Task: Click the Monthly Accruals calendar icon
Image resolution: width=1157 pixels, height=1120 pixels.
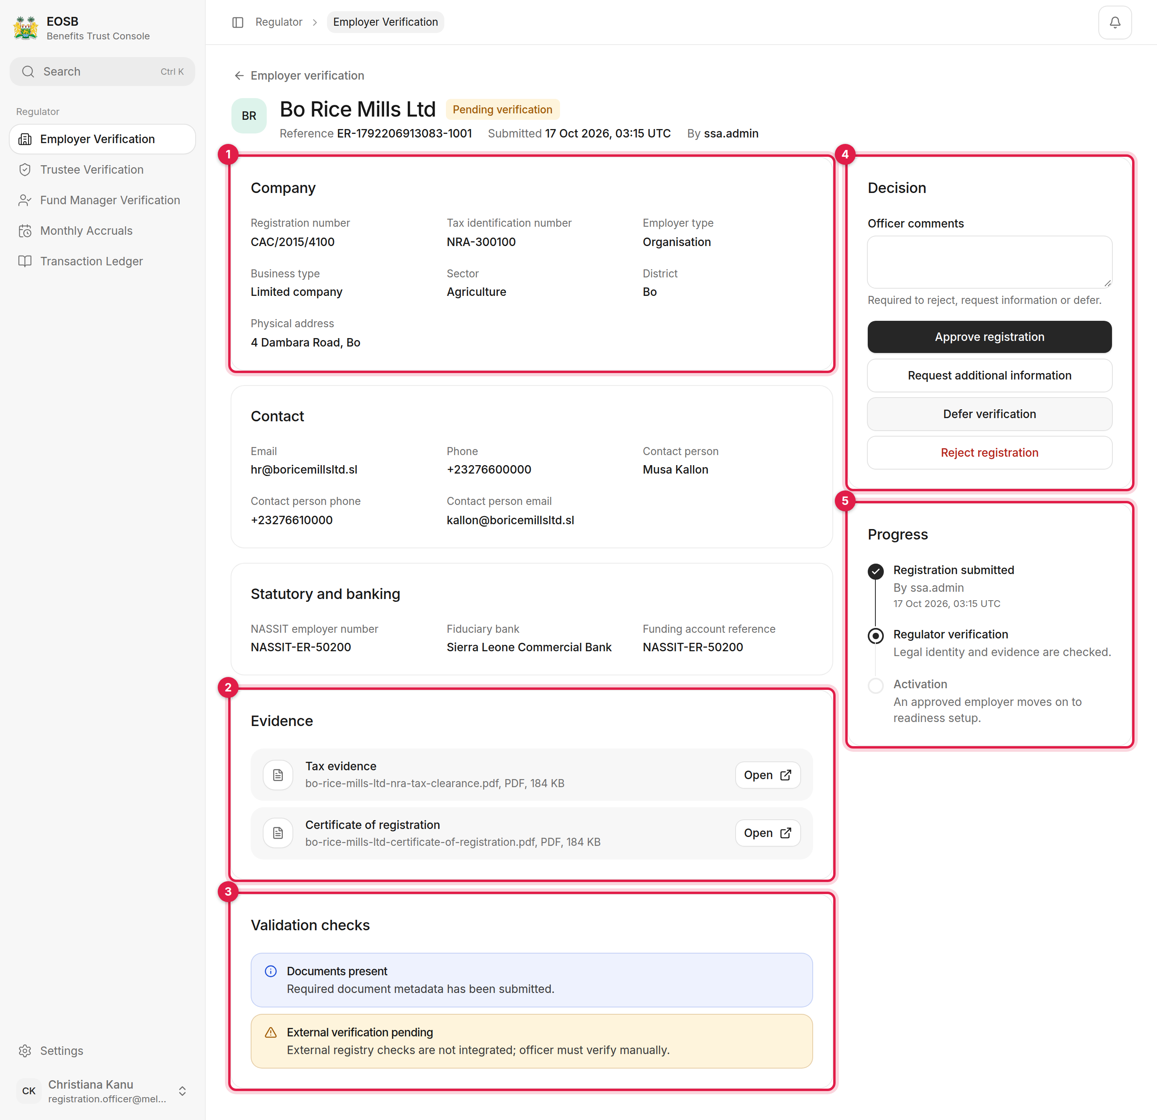Action: [25, 231]
